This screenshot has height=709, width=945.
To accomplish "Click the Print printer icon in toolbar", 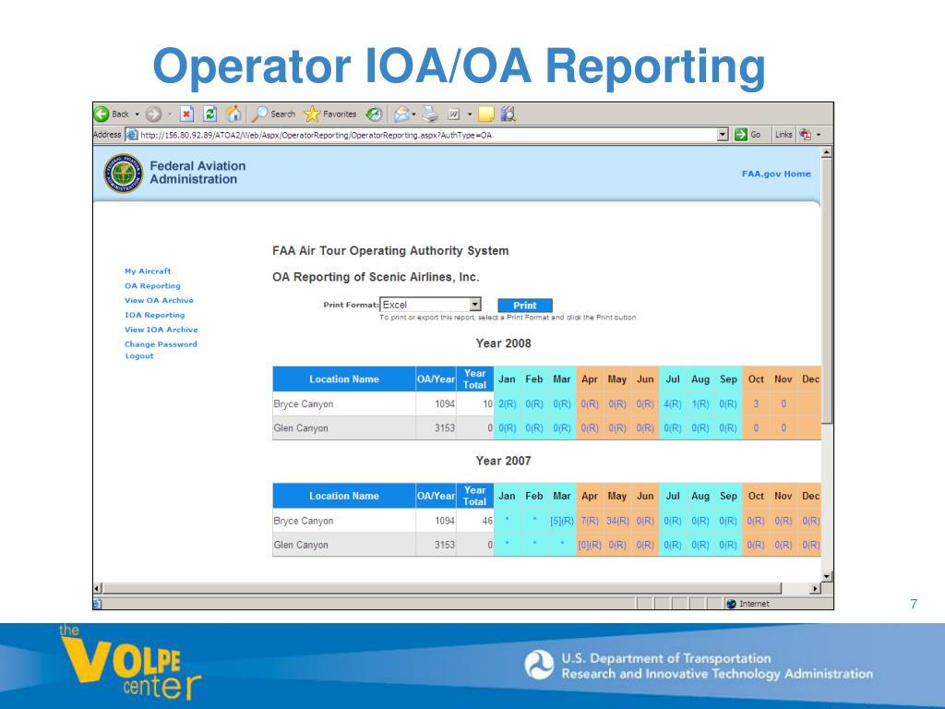I will coord(430,114).
